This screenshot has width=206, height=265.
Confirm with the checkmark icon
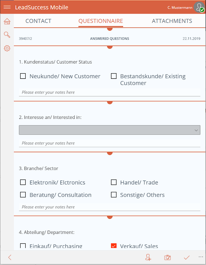pyautogui.click(x=187, y=257)
